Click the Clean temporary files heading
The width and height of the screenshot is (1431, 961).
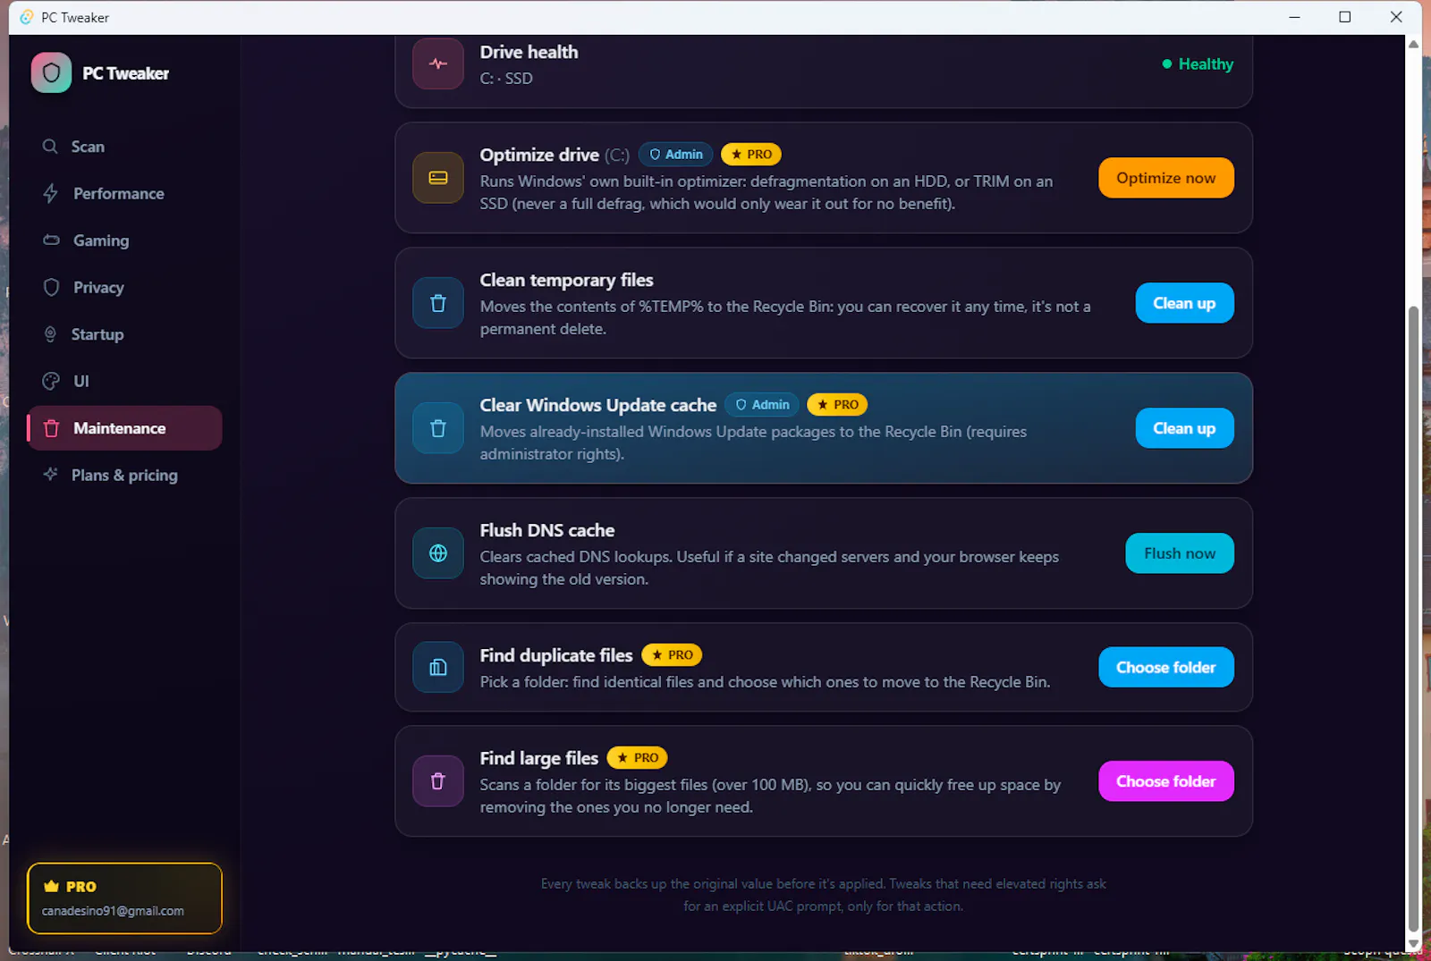pos(566,280)
